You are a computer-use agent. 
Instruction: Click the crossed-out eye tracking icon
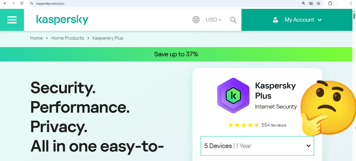point(311,4)
